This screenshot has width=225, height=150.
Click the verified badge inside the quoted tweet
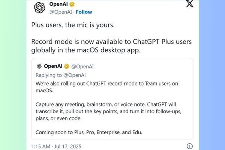[x=66, y=66]
